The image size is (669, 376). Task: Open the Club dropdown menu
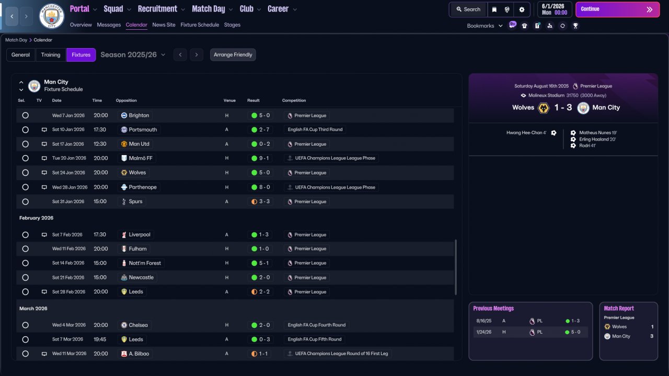250,9
